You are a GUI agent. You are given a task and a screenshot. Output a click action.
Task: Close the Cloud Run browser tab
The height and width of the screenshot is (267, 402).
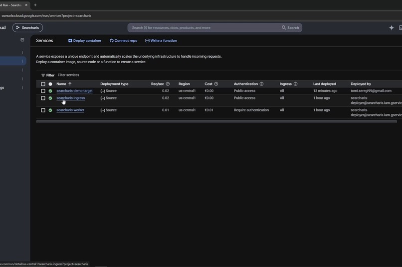click(26, 5)
